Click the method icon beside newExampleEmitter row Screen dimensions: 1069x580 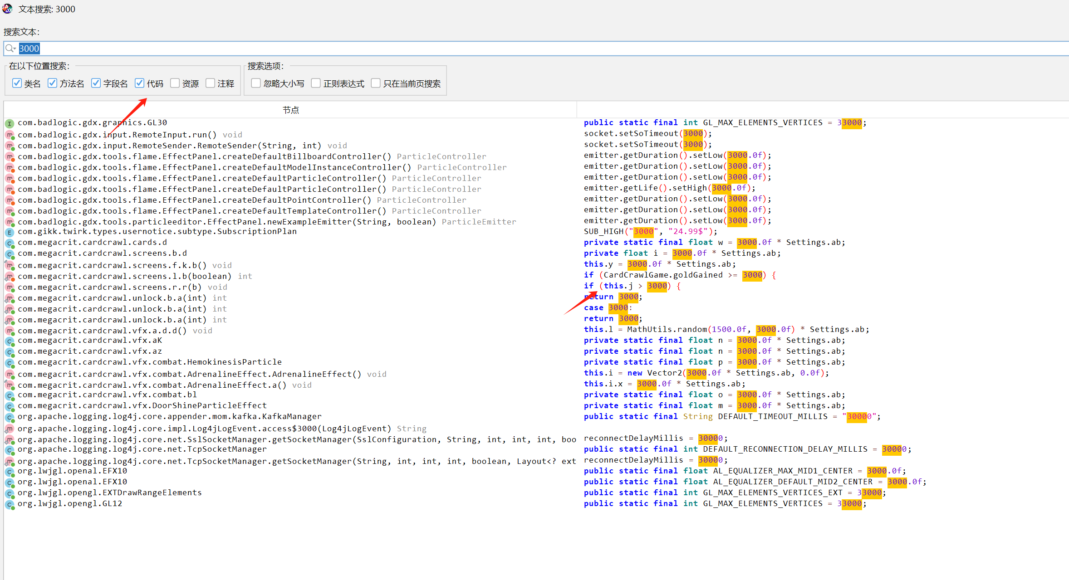pos(10,222)
